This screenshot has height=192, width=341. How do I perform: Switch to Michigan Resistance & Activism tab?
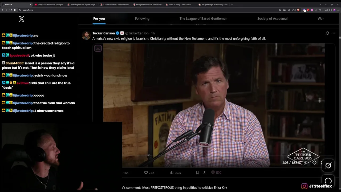[x=147, y=5]
